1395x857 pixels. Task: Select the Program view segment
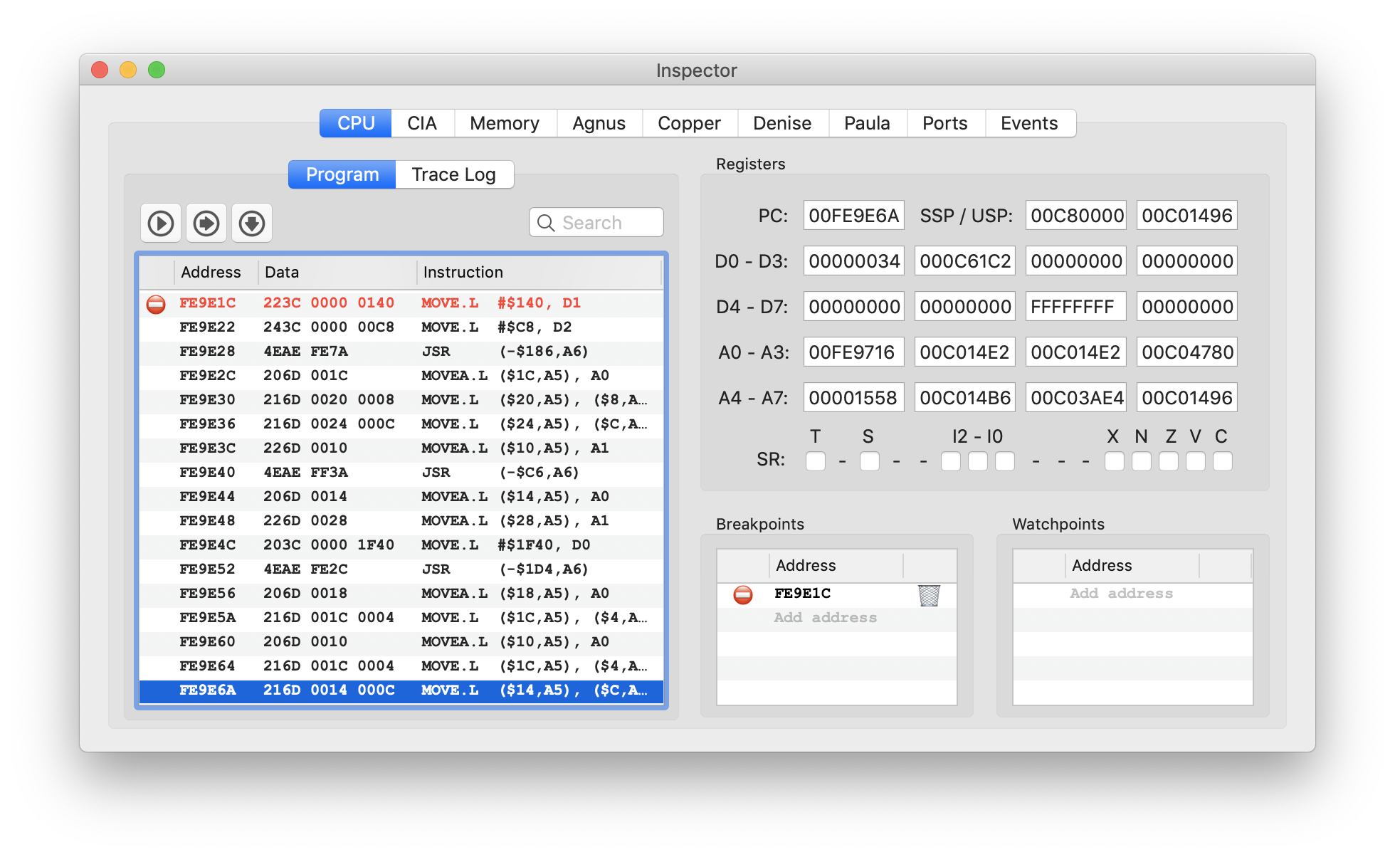click(342, 174)
